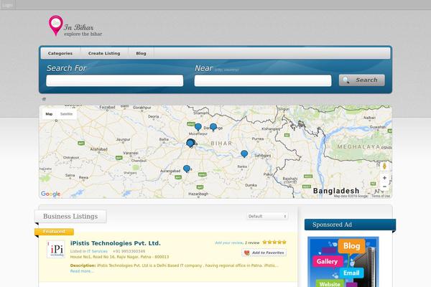Switch map to Satellite view
The image size is (431, 287).
coord(67,114)
